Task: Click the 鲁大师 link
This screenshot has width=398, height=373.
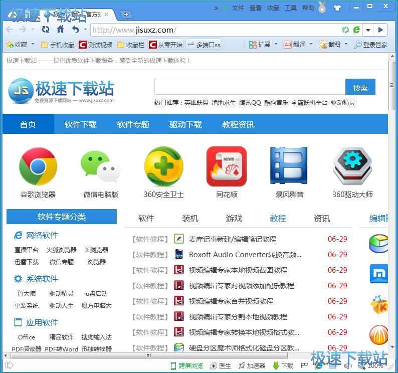Action: click(x=27, y=293)
